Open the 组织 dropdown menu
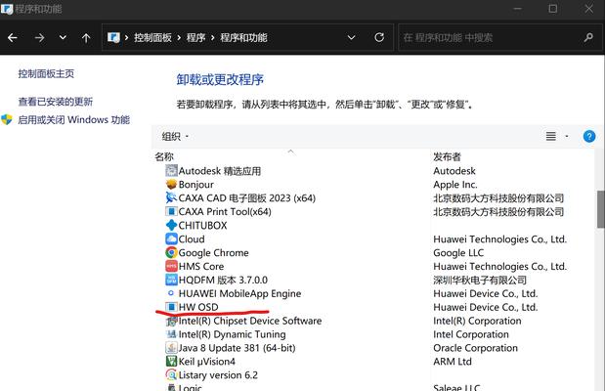Screen dimensions: 605x391 175,136
